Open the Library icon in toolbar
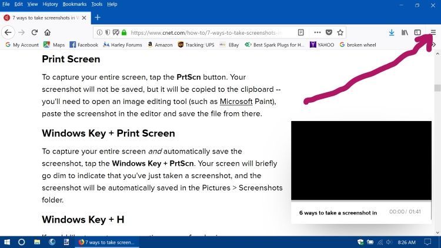441x248 pixels. (x=405, y=32)
